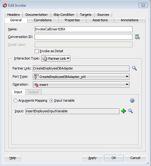The width and height of the screenshot is (151, 166).
Task: Close the Edit Invoke dialog
Action: point(143,5)
